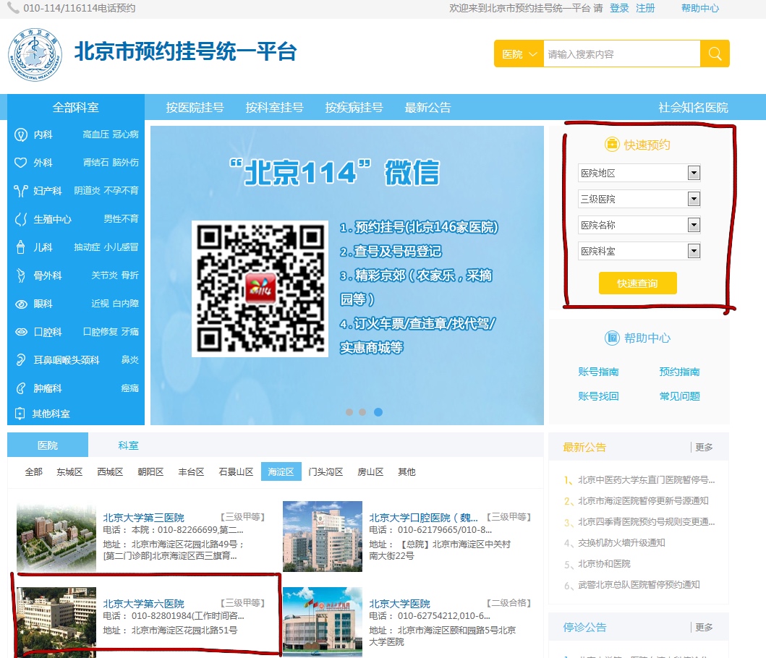Click the 妇产科 department icon
This screenshot has width=766, height=658.
pos(20,190)
